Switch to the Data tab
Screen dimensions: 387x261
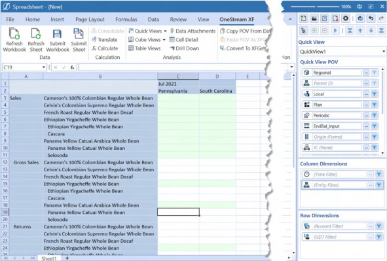pos(153,19)
